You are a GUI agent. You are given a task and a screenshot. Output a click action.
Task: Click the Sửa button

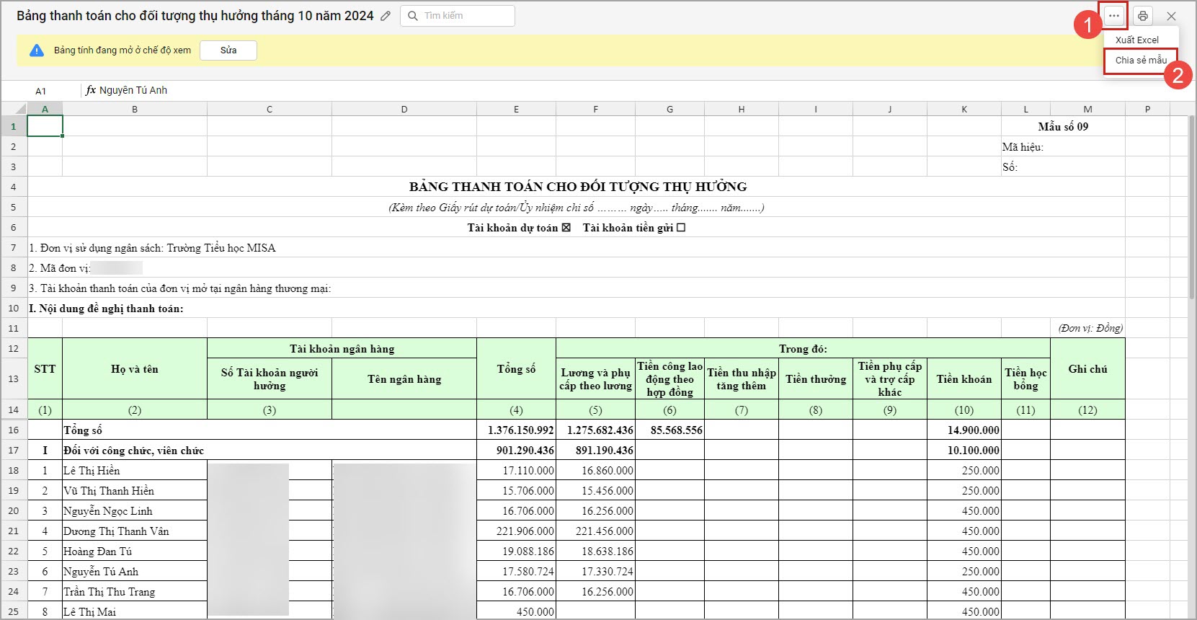(x=228, y=50)
